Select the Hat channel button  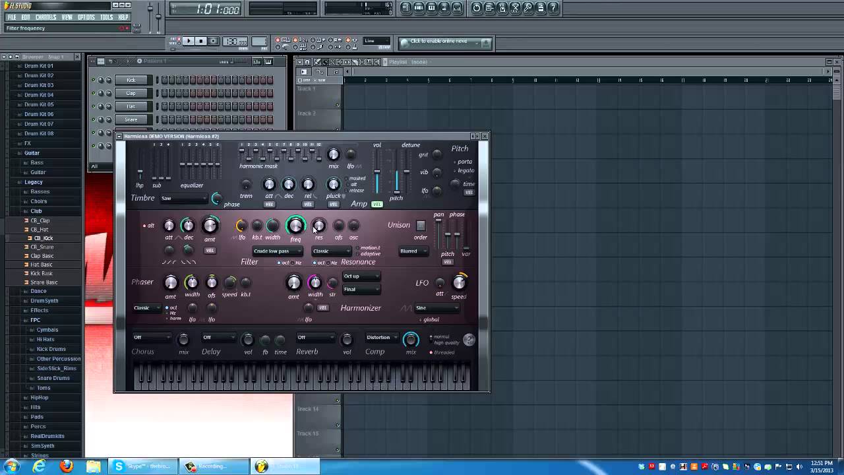pyautogui.click(x=131, y=107)
